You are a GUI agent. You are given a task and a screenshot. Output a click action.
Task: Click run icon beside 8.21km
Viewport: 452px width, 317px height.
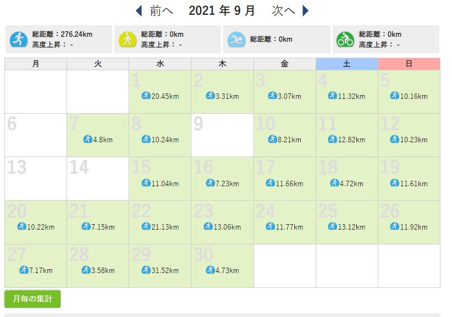point(272,139)
